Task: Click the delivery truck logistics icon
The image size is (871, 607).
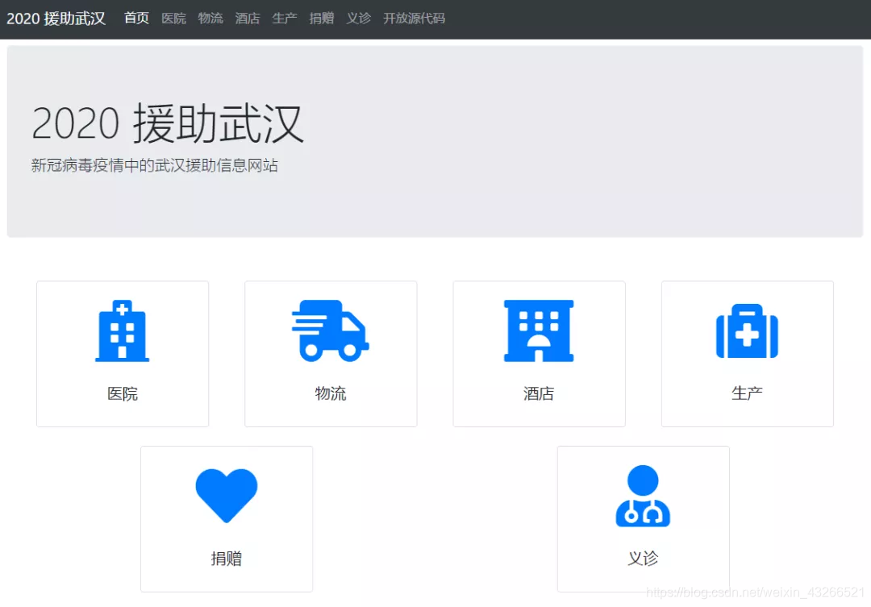Action: pos(331,331)
